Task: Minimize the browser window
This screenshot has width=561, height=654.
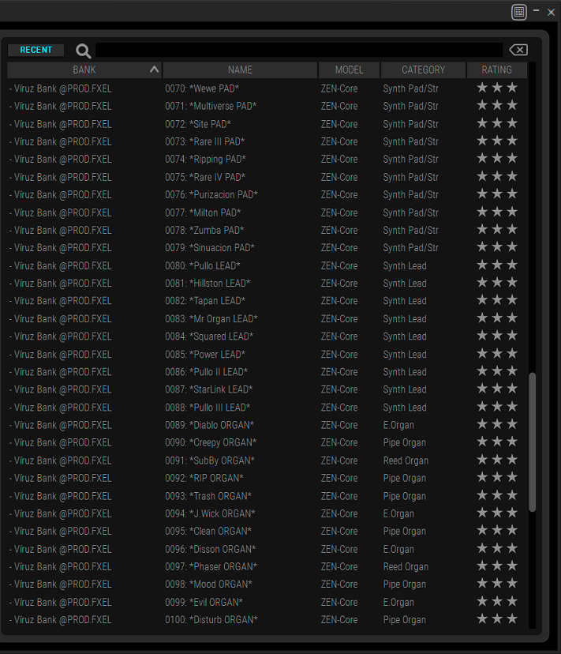Action: (536, 11)
